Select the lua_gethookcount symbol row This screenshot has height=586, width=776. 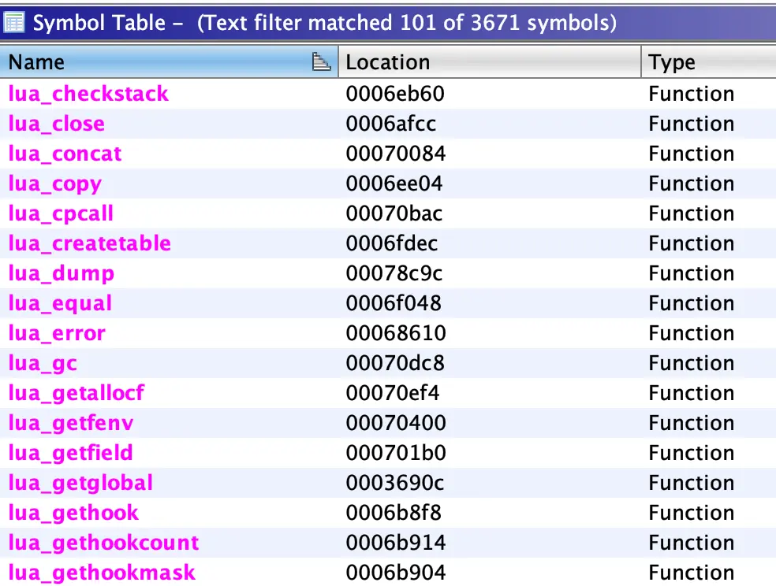103,543
